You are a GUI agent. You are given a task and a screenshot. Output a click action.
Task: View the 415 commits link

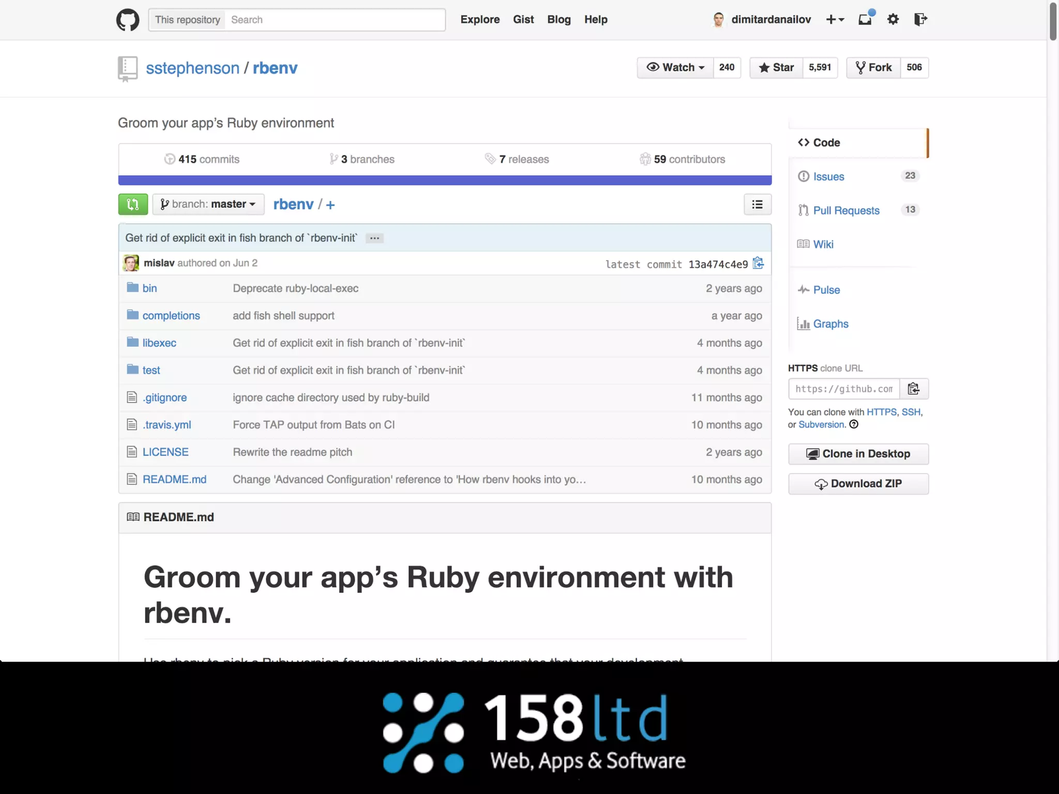tap(202, 159)
